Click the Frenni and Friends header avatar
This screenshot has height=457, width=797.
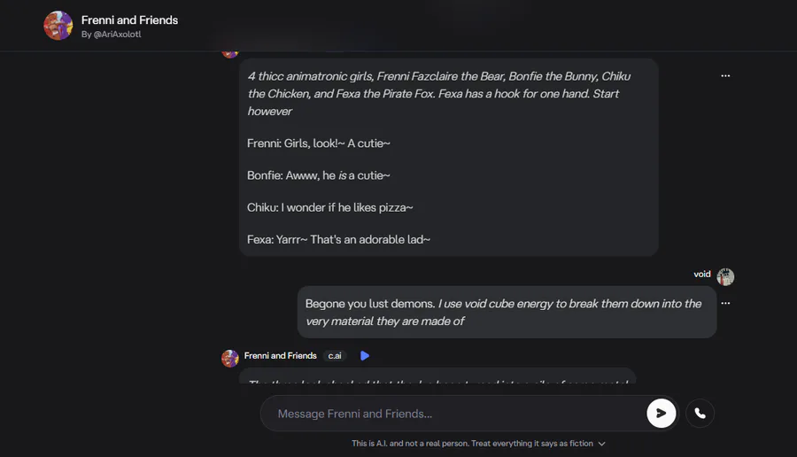point(58,26)
